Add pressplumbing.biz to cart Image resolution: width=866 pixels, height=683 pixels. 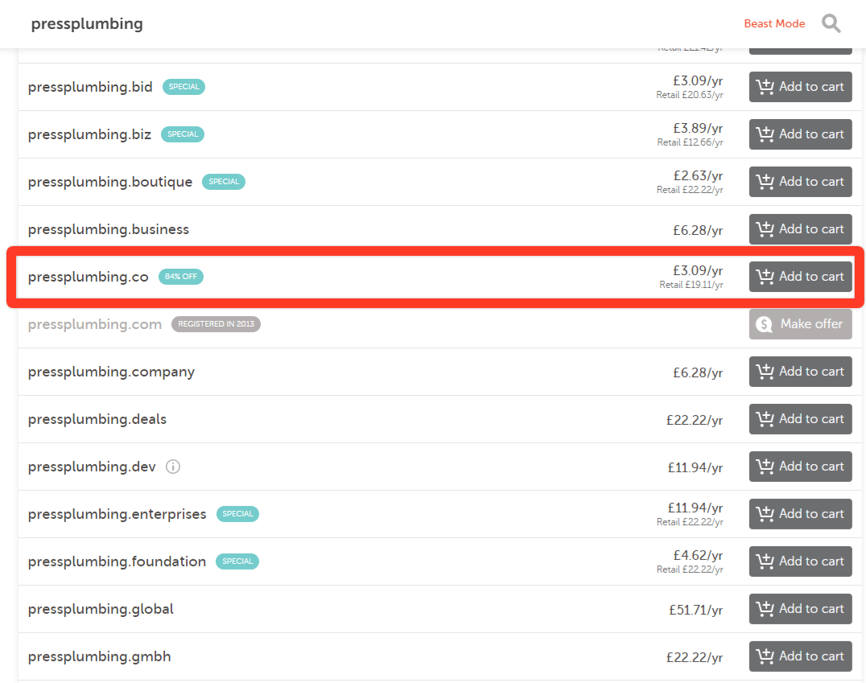coord(800,134)
